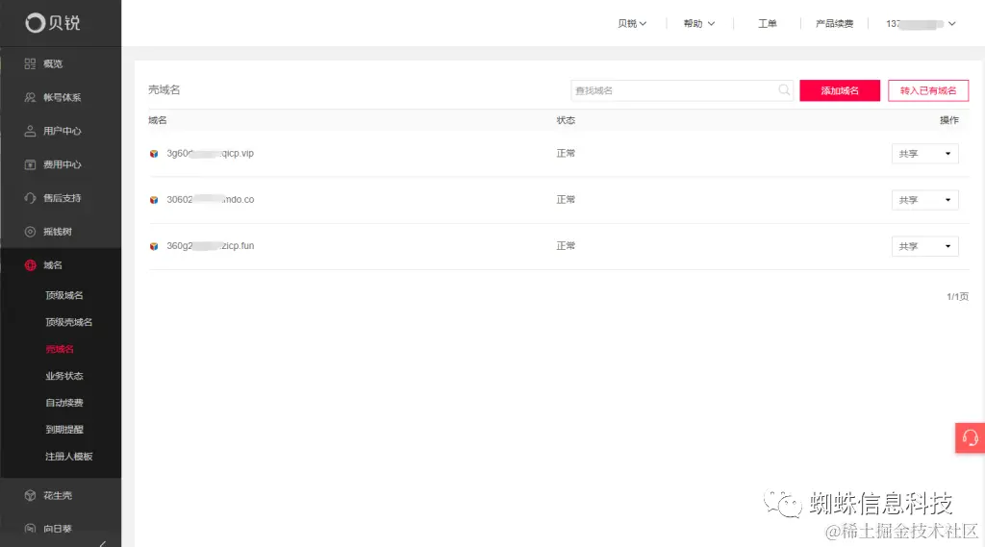Go to 注册人模板 submenu item
The width and height of the screenshot is (985, 547).
[68, 457]
